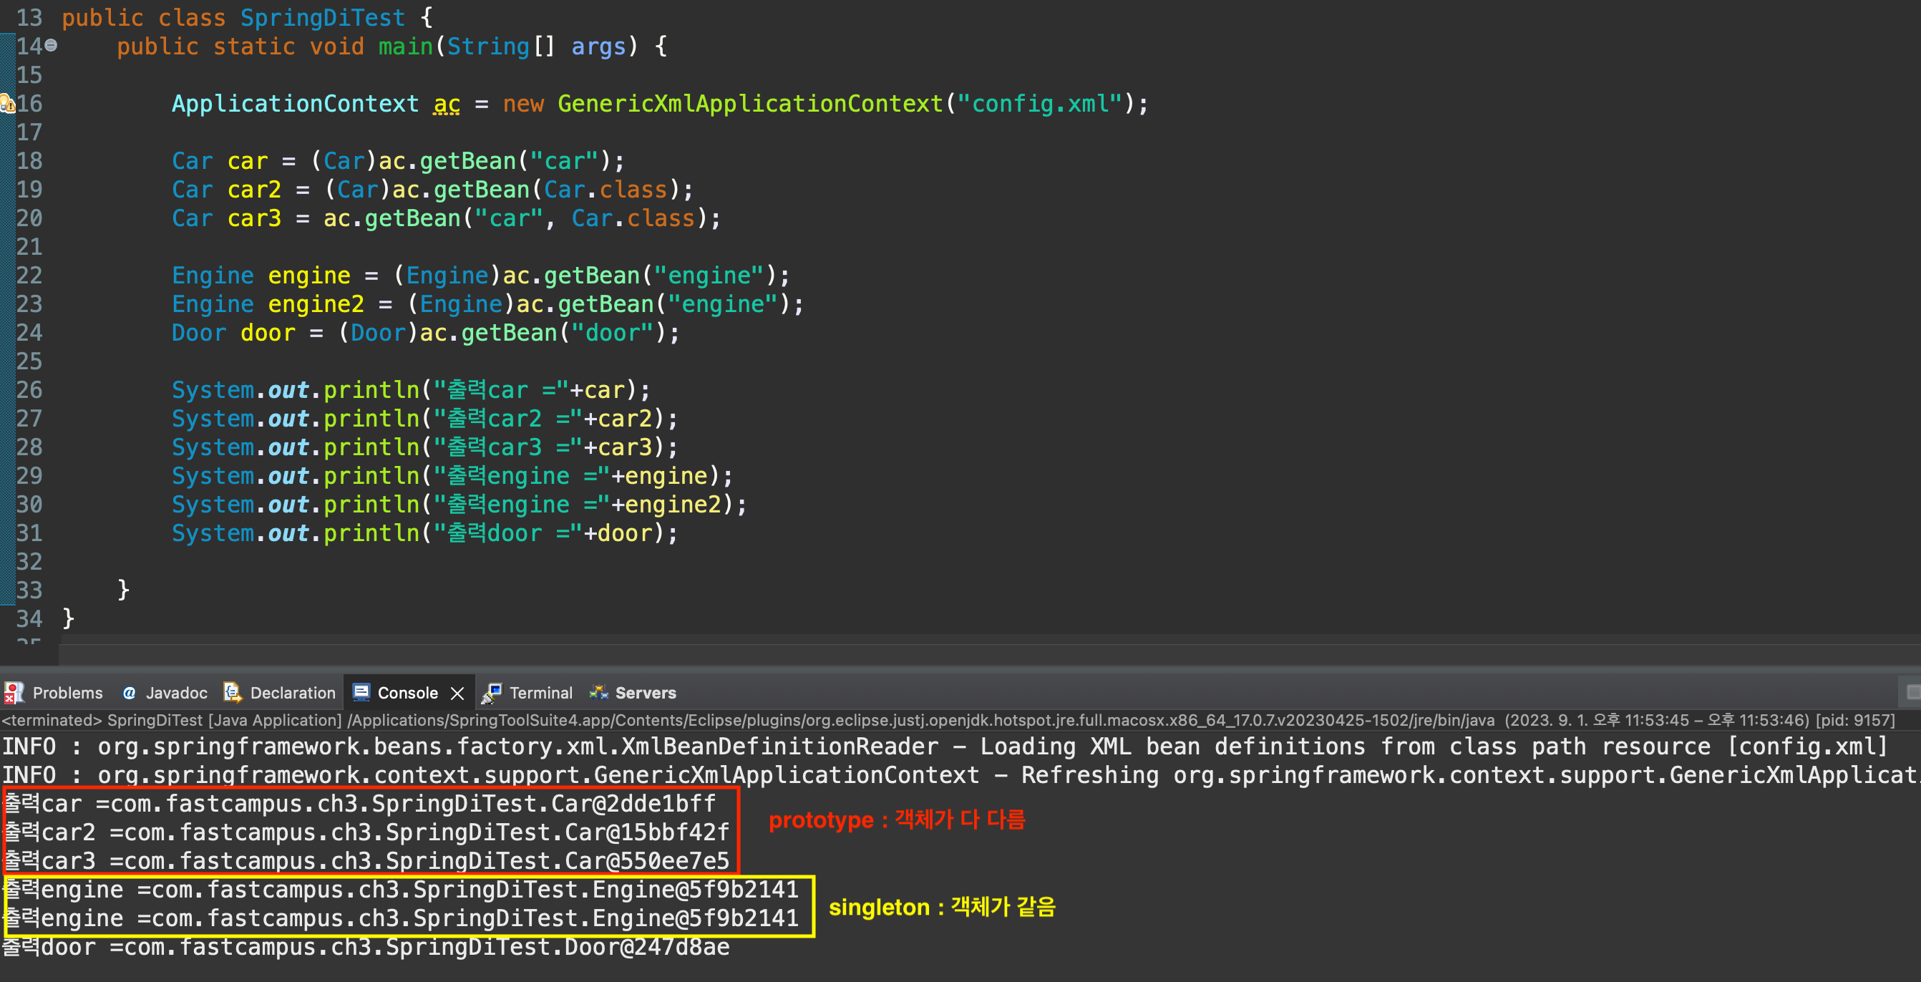Click the Problems view icon
The width and height of the screenshot is (1921, 982).
(x=14, y=693)
